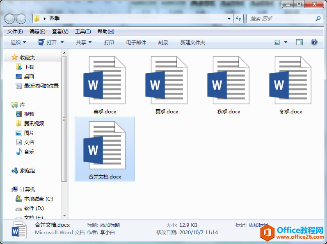327x244 pixels.
Task: Click the 大小 12.9 KB value
Action: (x=188, y=225)
